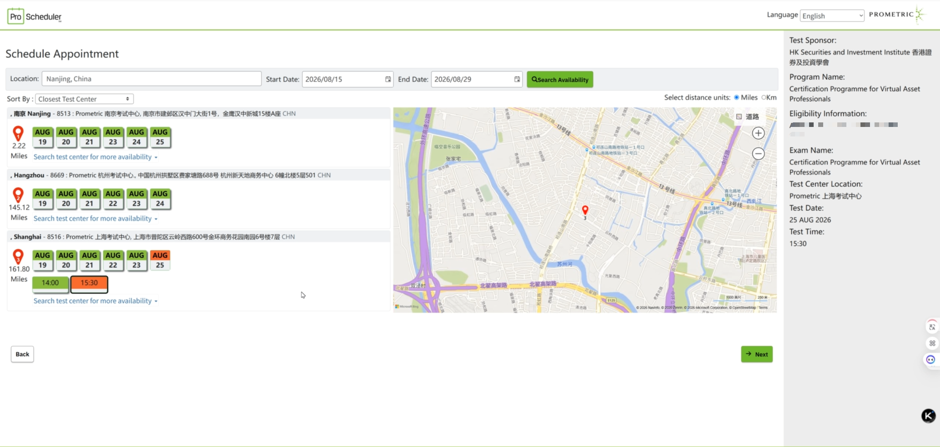Pick AUG 19 for Nanjing center
Viewport: 940px width, 447px height.
click(42, 137)
